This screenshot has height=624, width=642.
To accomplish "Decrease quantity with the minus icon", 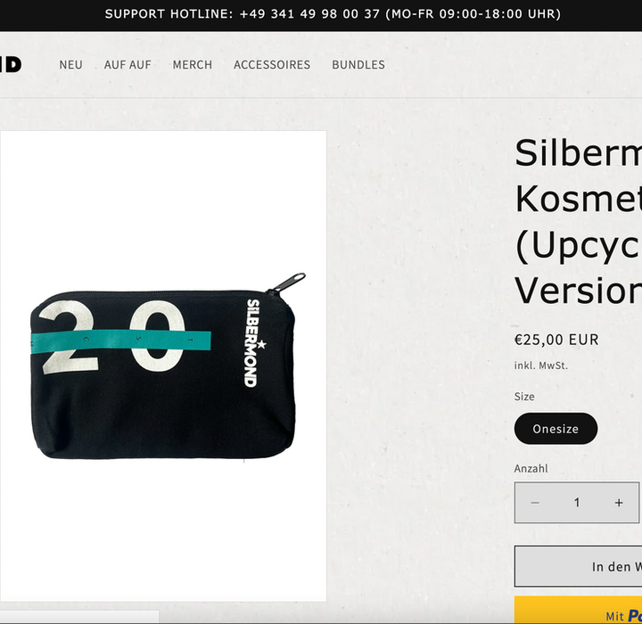I will (535, 503).
